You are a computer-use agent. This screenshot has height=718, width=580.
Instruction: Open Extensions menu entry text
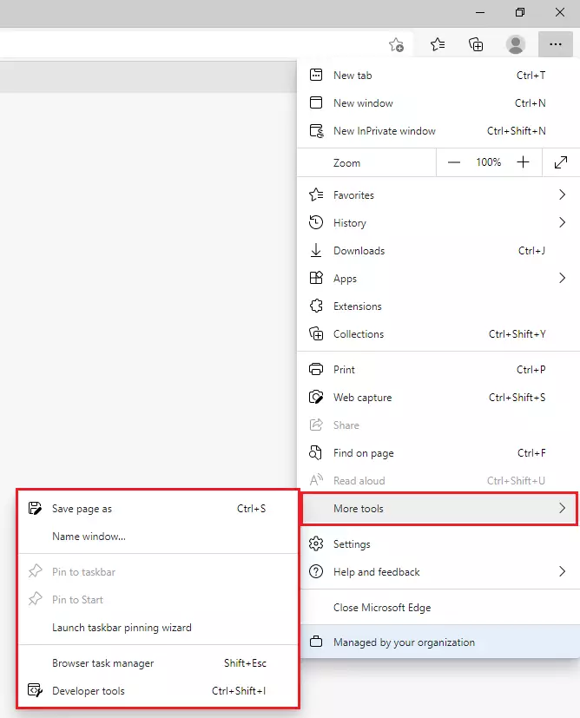(358, 306)
